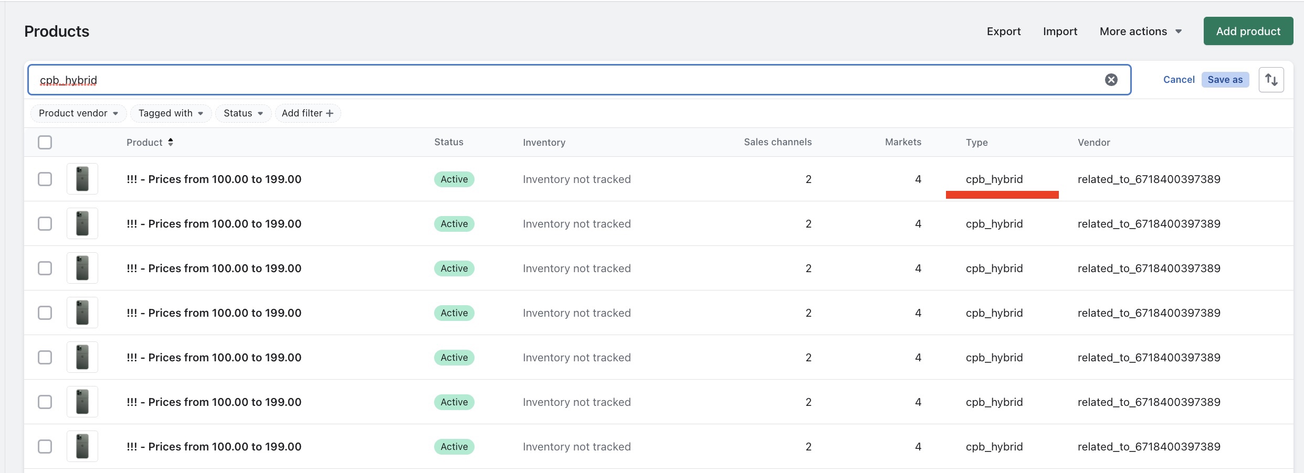Click the sort order icon beside Save as
Image resolution: width=1304 pixels, height=473 pixels.
point(1271,79)
